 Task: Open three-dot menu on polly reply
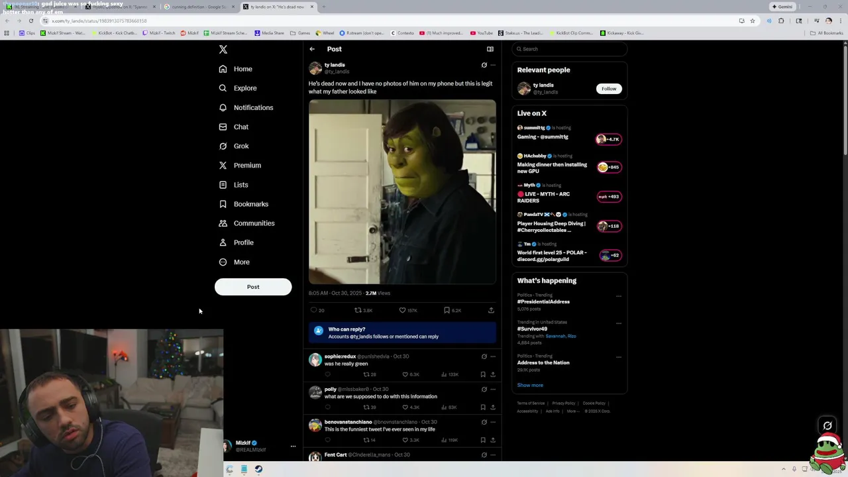493,389
